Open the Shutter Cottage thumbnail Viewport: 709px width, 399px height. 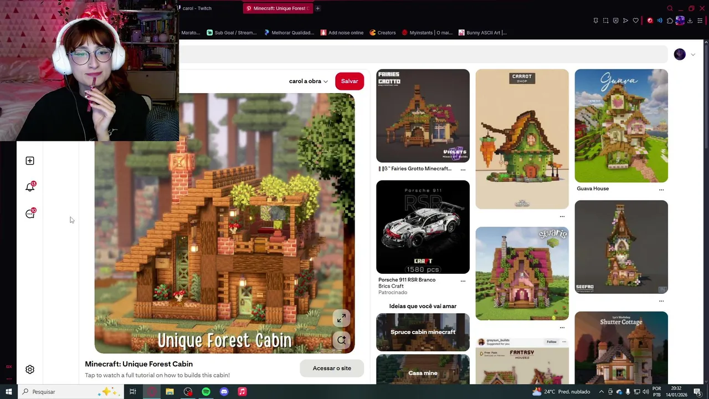click(621, 347)
